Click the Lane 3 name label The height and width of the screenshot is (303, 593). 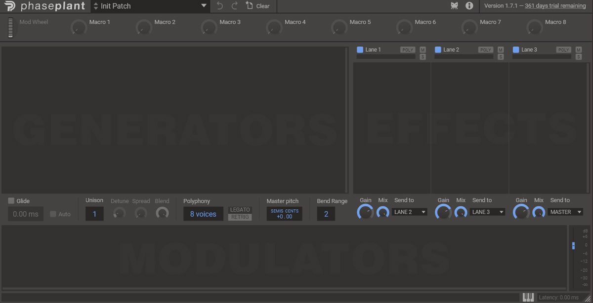[529, 50]
